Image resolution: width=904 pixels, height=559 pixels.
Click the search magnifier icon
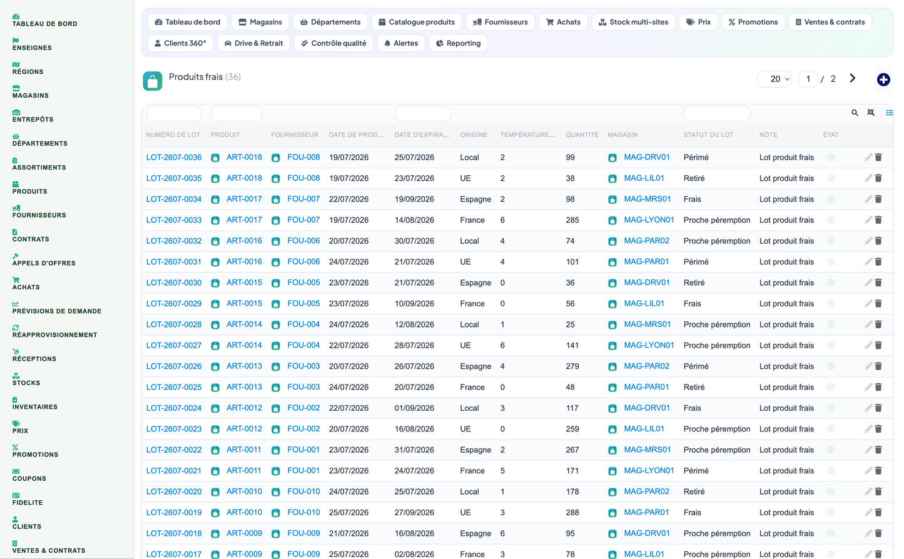click(x=855, y=113)
